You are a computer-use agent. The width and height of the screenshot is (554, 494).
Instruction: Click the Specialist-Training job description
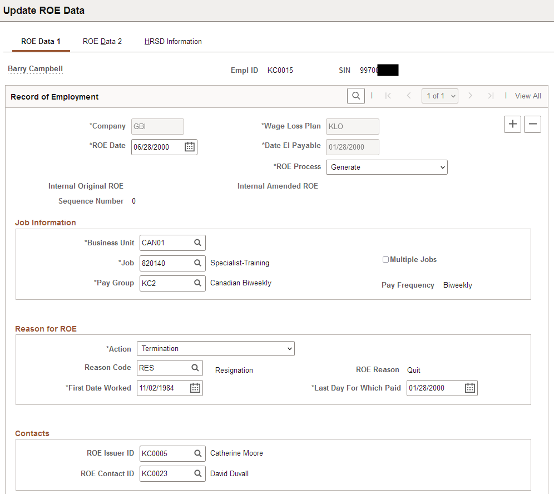click(240, 263)
